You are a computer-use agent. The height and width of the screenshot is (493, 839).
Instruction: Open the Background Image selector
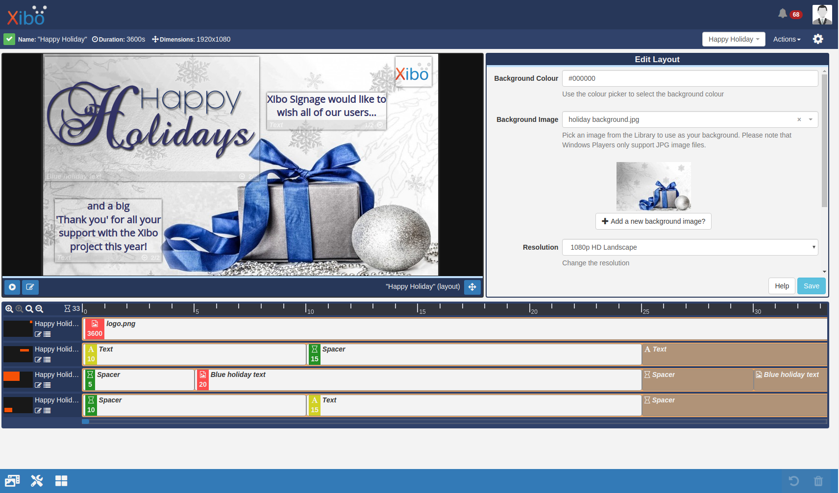click(681, 119)
